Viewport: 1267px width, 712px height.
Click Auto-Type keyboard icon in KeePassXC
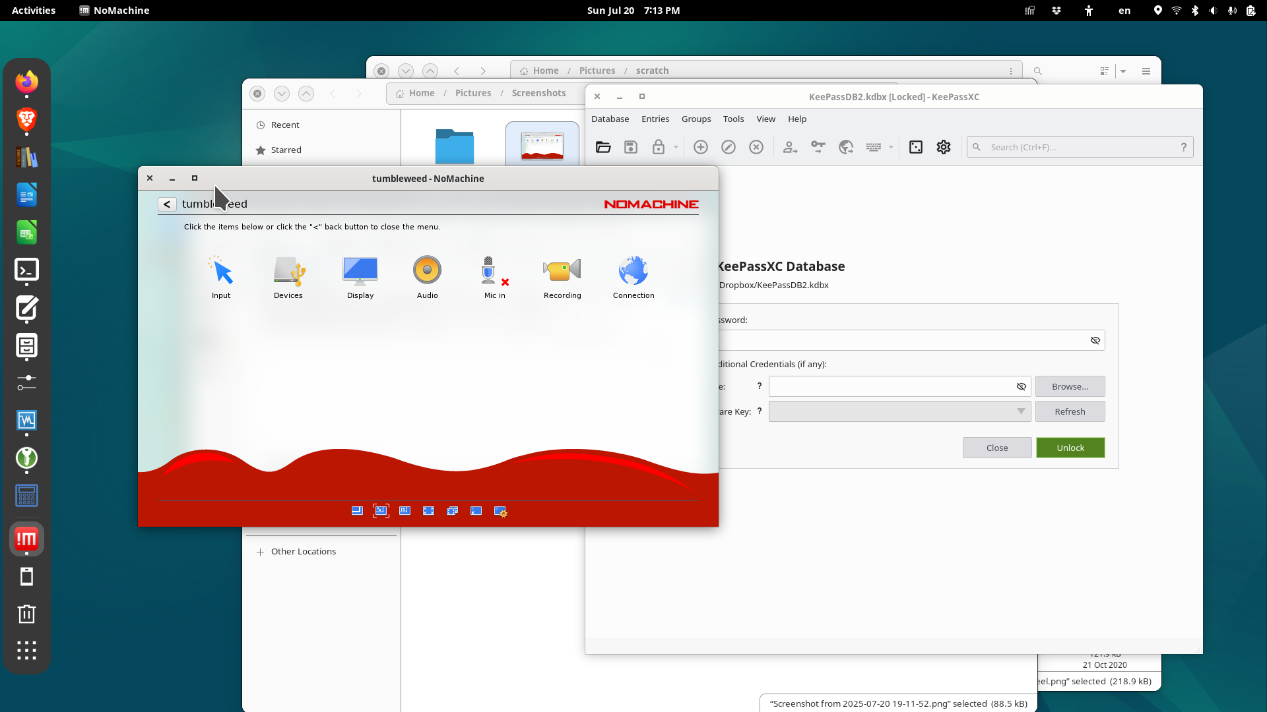click(874, 147)
